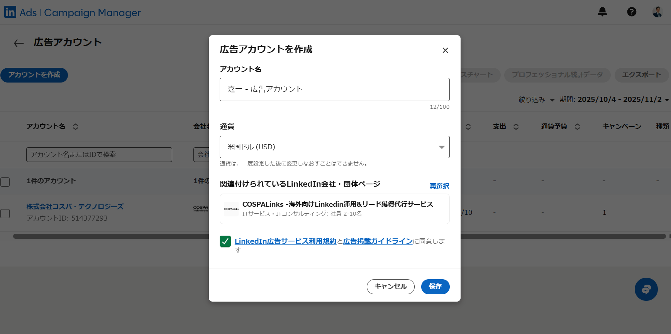Viewport: 671px width, 334px height.
Task: Click the アカウント名 text field
Action: point(334,89)
